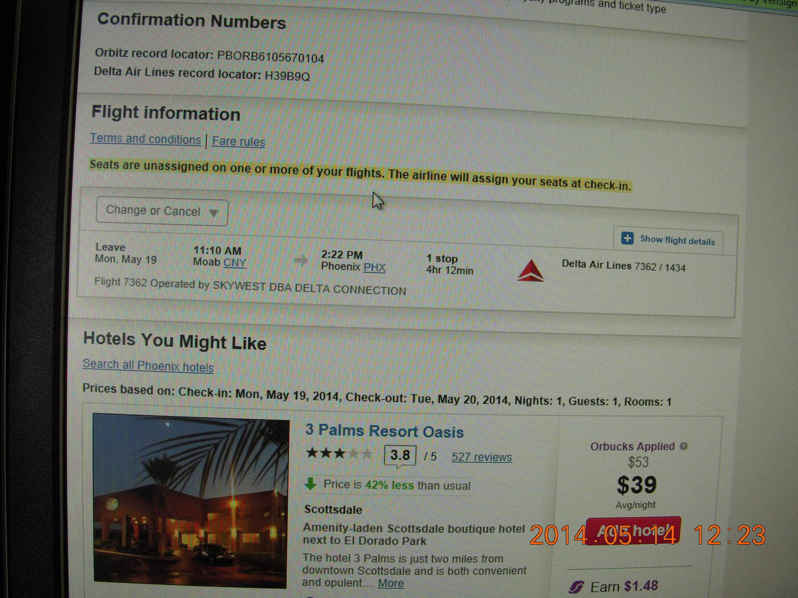
Task: Click the Change or Cancel dropdown arrow
Action: coord(214,213)
